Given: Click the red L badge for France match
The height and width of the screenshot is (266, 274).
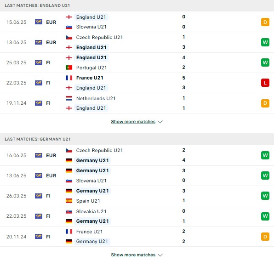Looking at the screenshot, I should pos(265,83).
